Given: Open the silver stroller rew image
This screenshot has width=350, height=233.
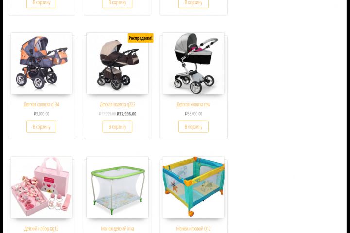Looking at the screenshot, I should coord(193,63).
